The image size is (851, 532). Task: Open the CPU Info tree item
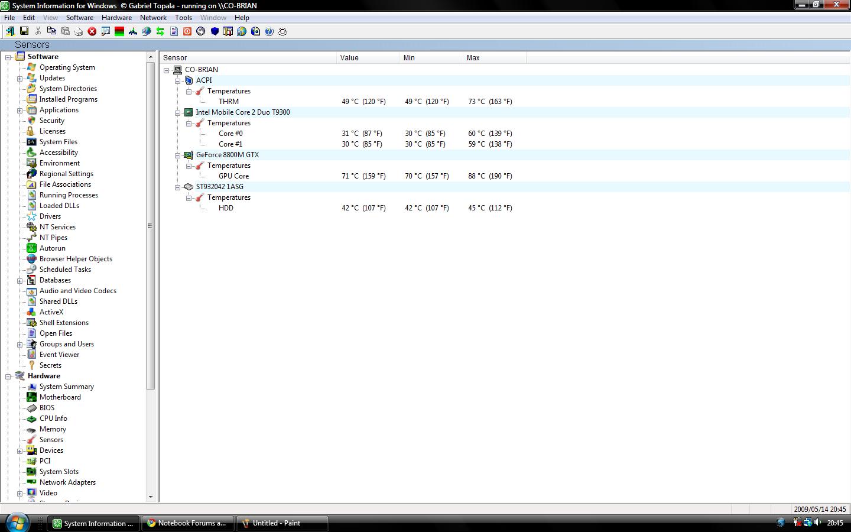pyautogui.click(x=53, y=419)
